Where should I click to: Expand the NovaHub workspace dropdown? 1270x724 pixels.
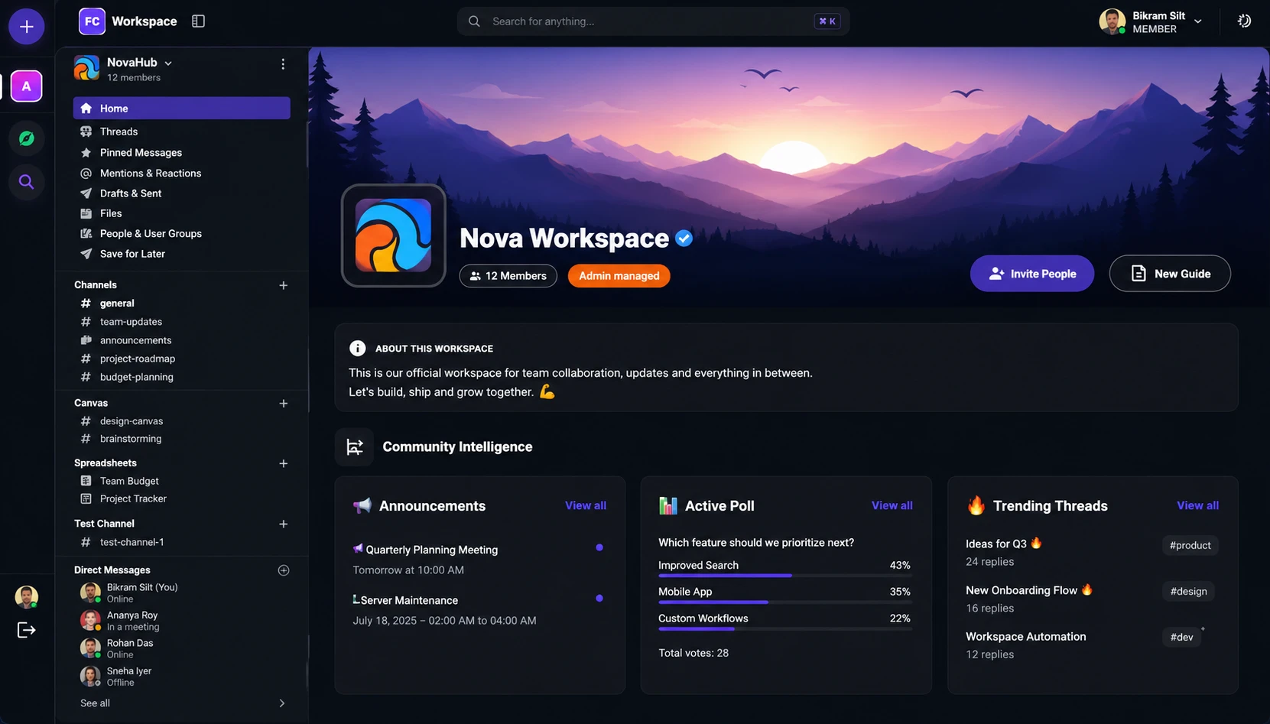click(168, 63)
